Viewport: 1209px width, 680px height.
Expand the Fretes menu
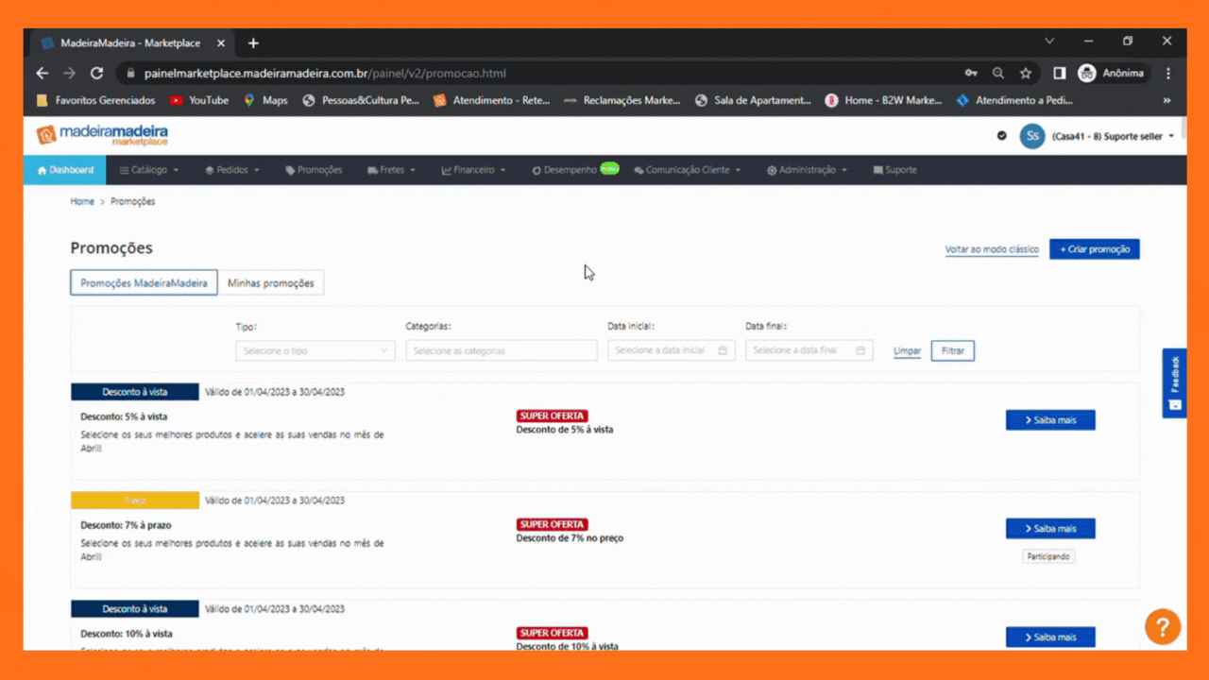click(392, 170)
